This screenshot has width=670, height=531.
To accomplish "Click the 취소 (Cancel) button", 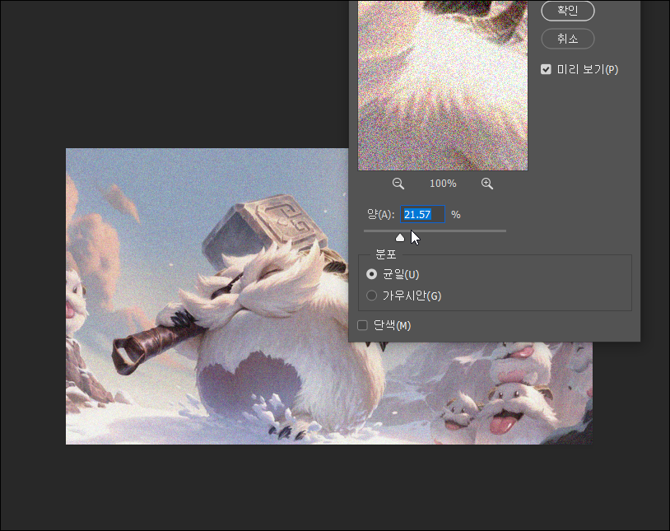I will coord(567,39).
